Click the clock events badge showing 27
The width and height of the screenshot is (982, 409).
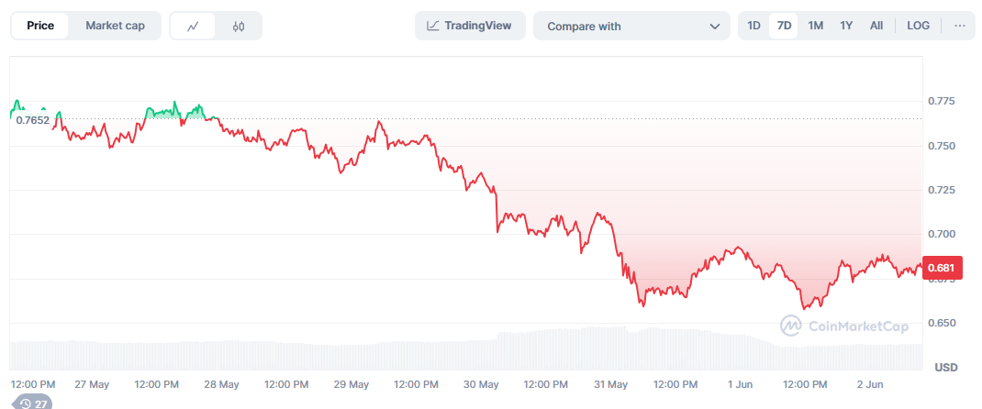[x=33, y=403]
